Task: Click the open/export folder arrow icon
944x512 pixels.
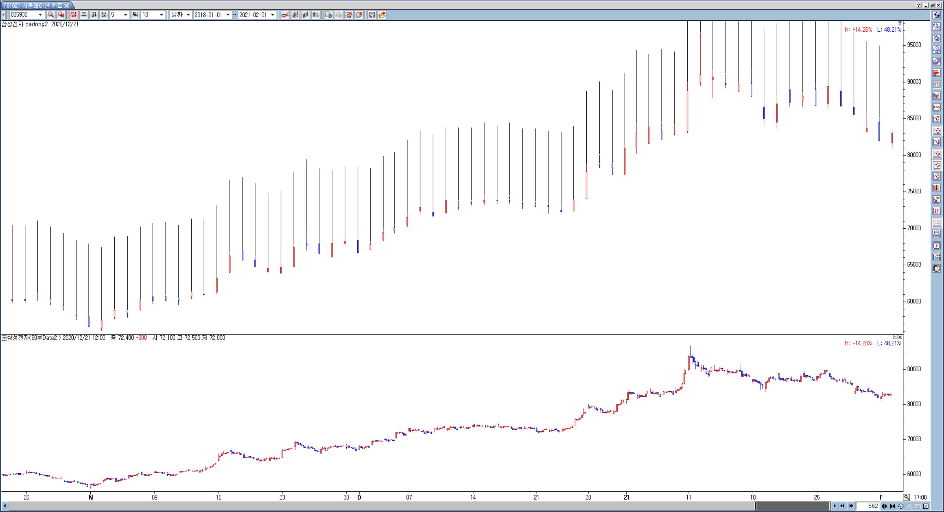Action: coord(382,15)
